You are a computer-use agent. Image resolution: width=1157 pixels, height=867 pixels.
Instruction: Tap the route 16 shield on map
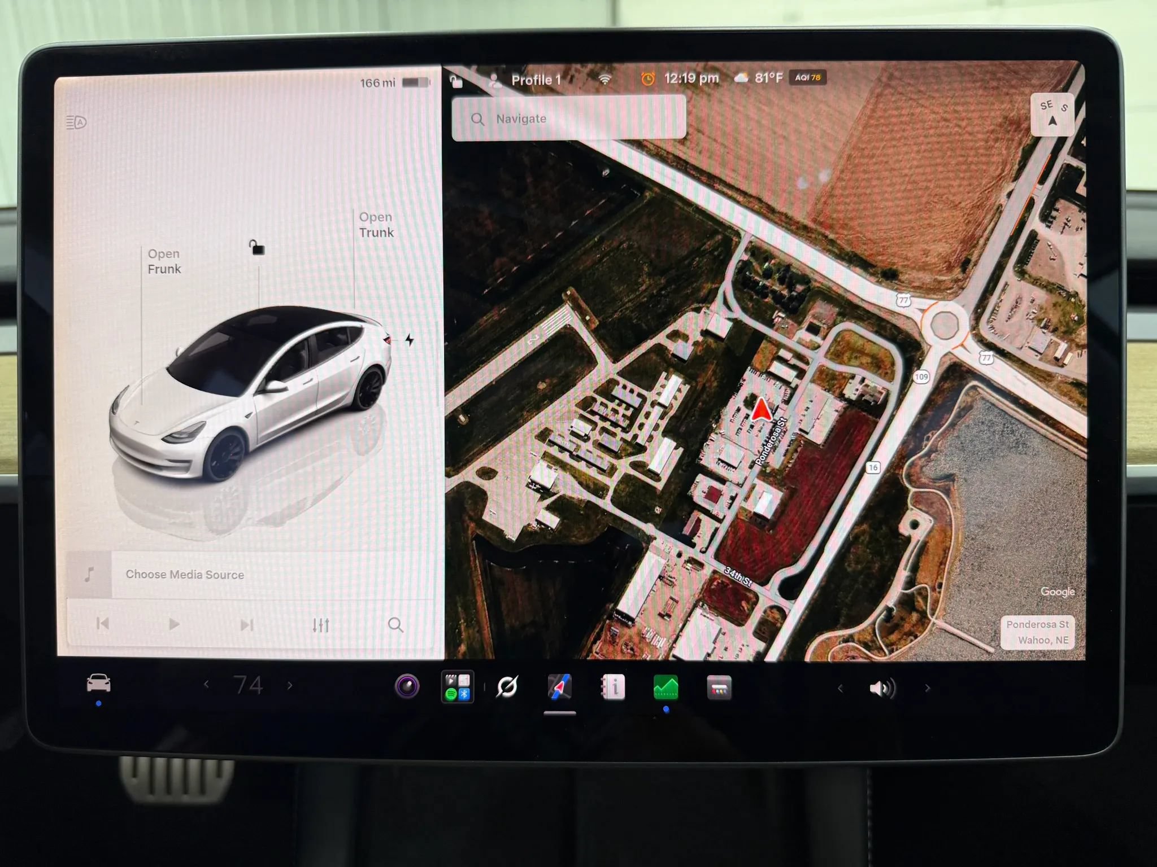click(x=873, y=467)
